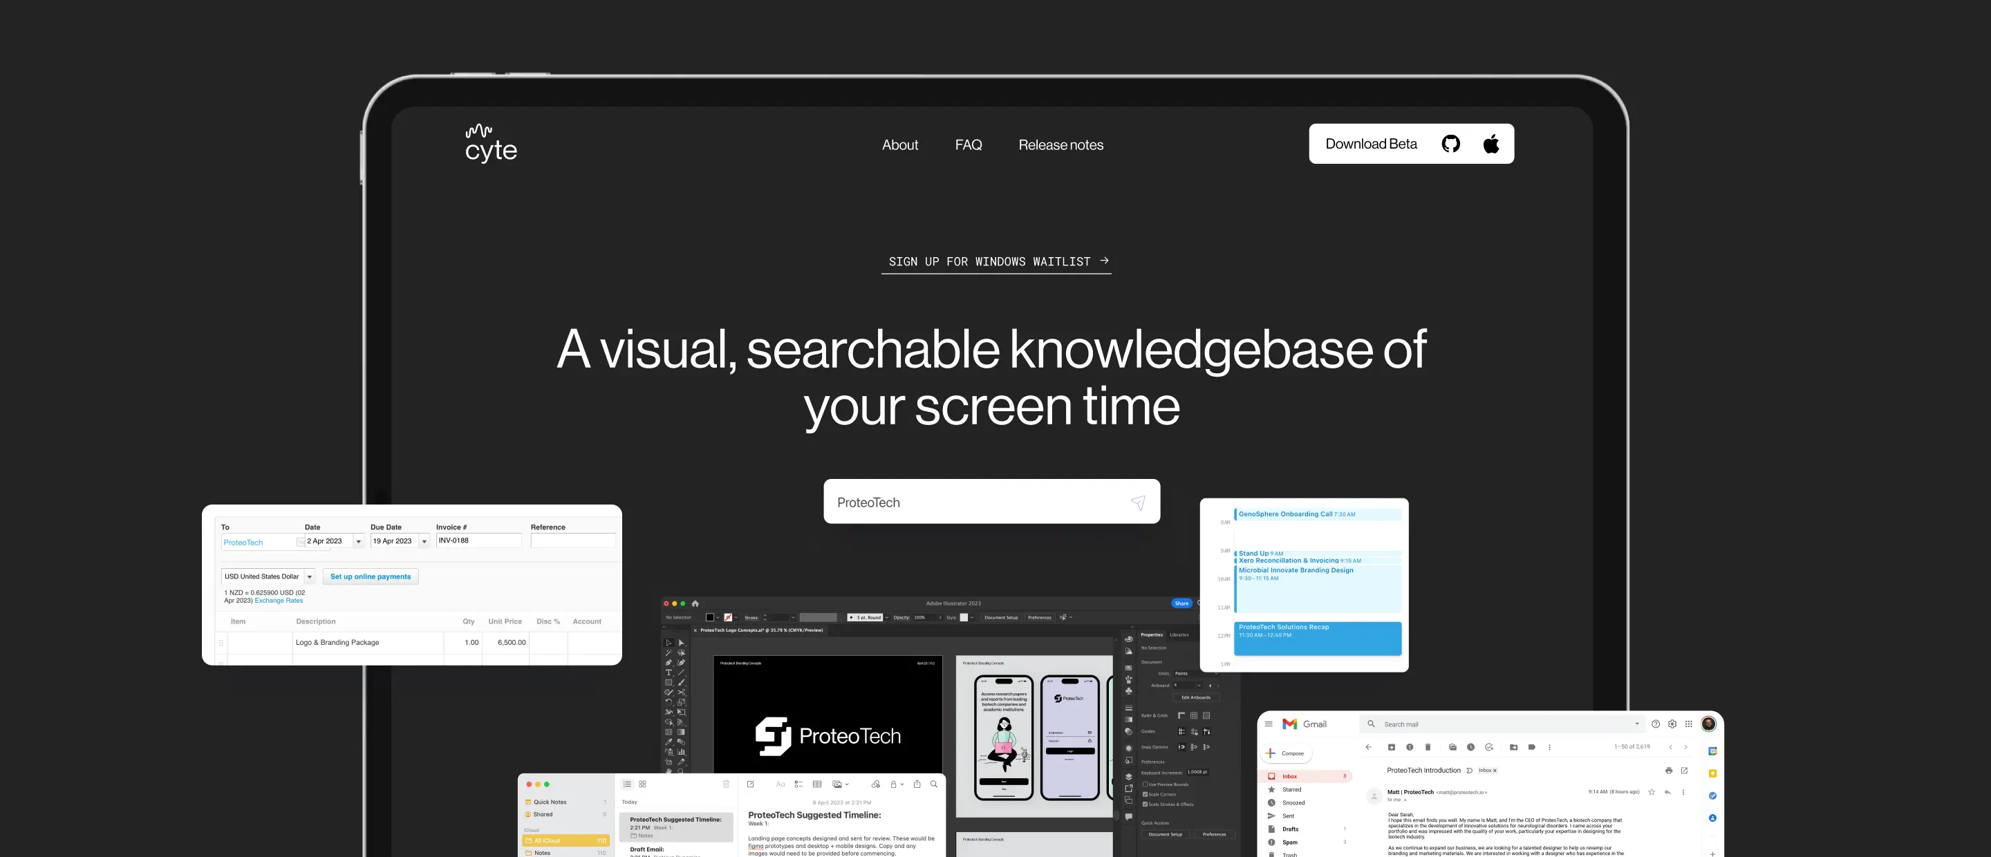This screenshot has height=857, width=1991.
Task: Open the About page
Action: coord(899,145)
